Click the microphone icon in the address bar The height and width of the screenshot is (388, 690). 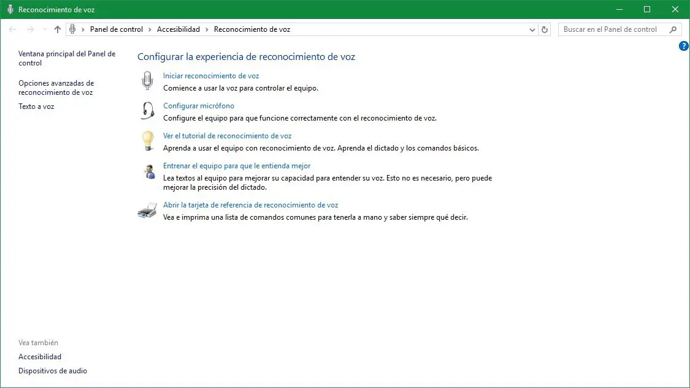click(72, 29)
